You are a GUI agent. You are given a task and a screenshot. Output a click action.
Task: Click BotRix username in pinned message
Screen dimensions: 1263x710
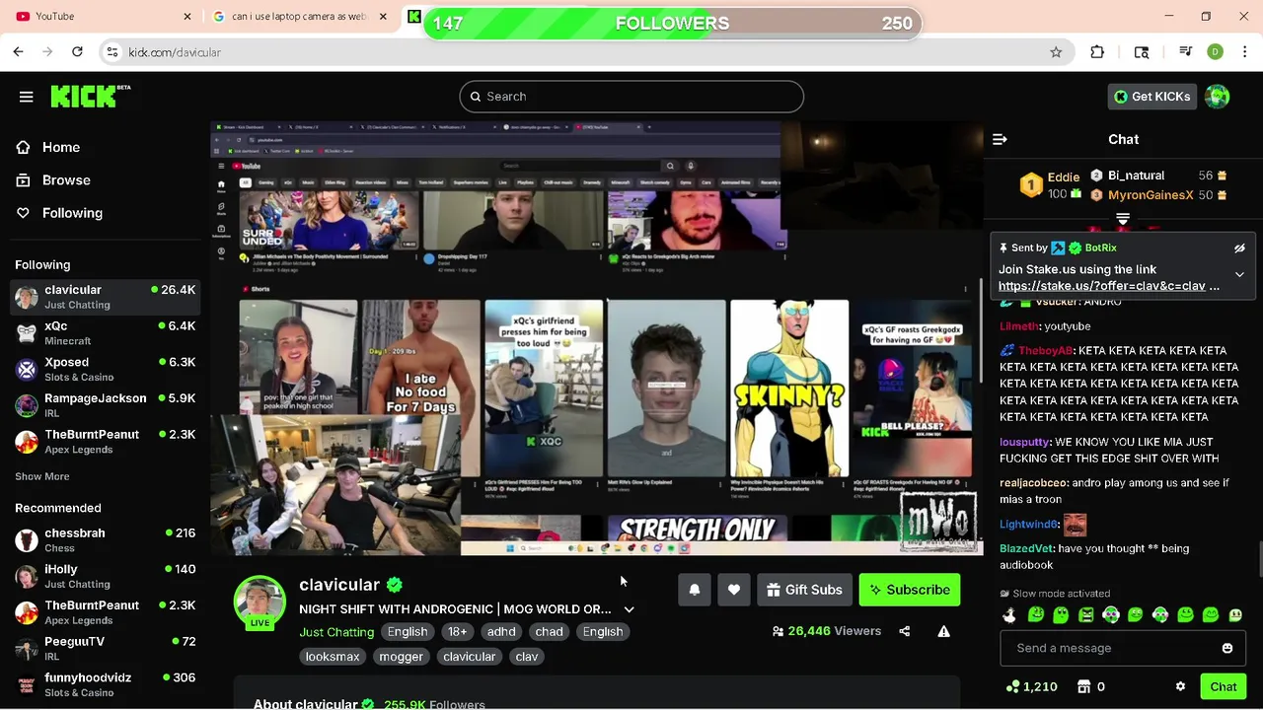coord(1100,248)
